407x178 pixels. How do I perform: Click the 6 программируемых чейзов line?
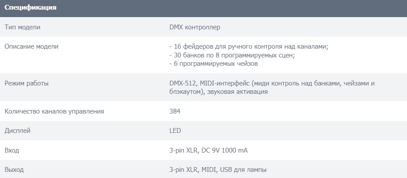(x=213, y=64)
